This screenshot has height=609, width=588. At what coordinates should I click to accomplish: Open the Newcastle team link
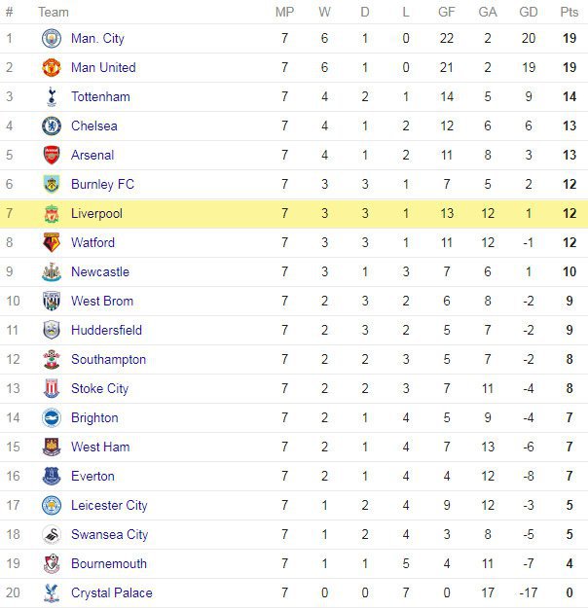[x=99, y=272]
